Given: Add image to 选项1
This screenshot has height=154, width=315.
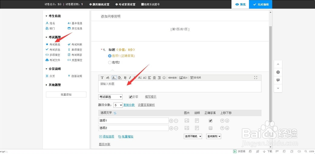Looking at the screenshot, I should (x=187, y=121).
